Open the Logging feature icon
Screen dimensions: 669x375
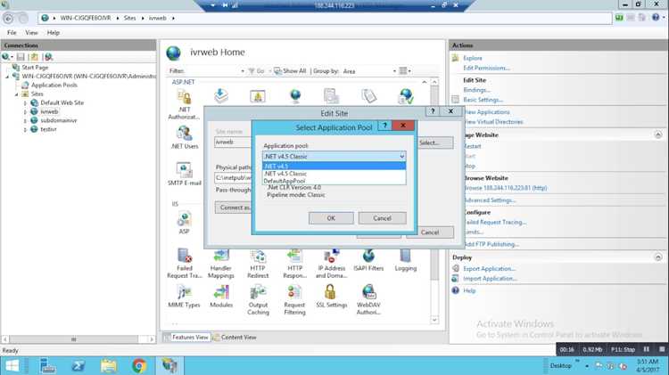point(405,260)
